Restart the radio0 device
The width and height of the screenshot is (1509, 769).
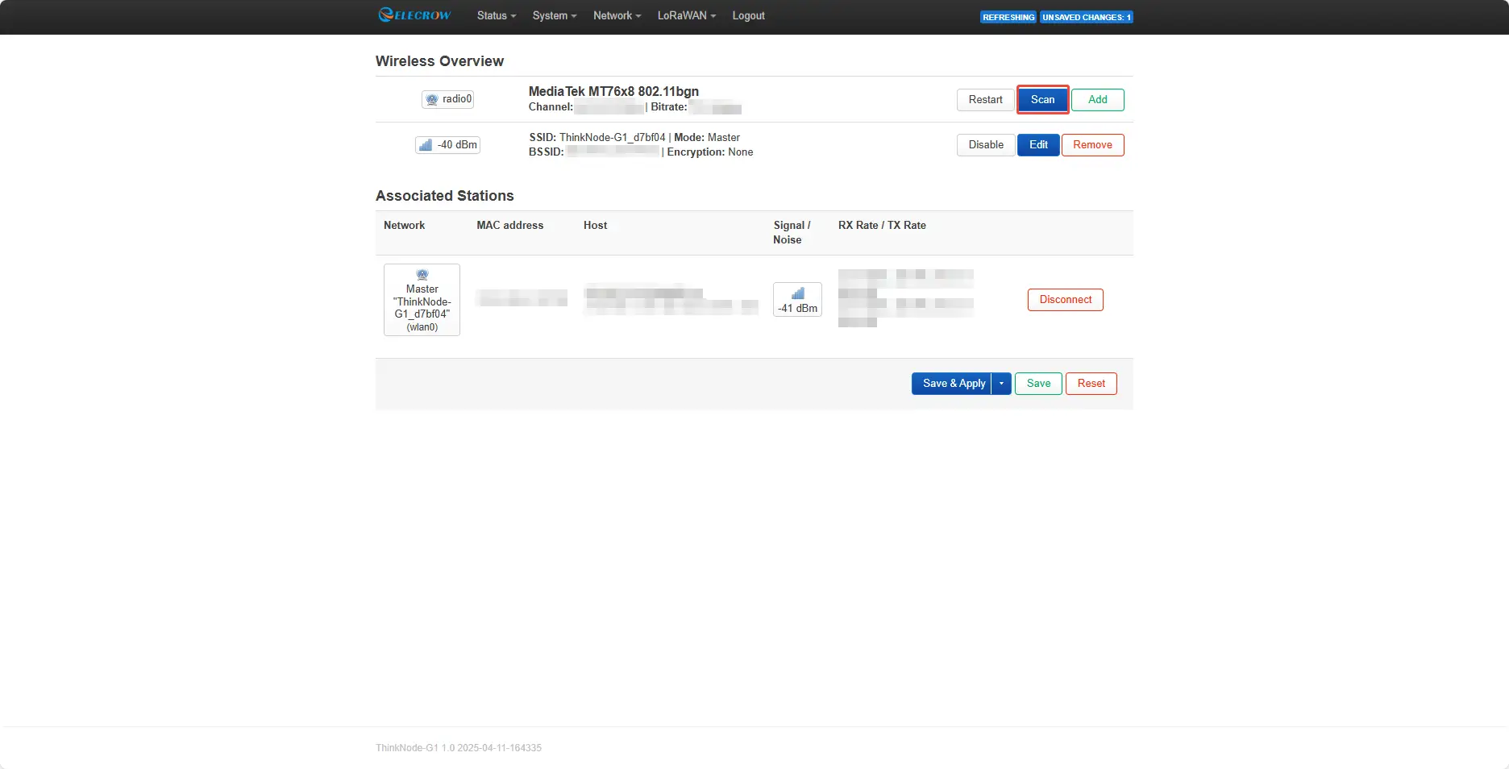[x=985, y=100]
